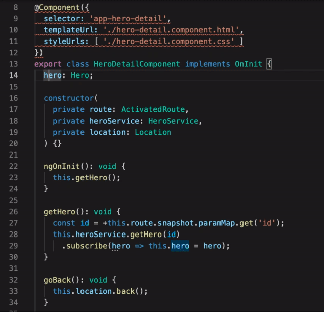The width and height of the screenshot is (324, 312).
Task: Click the templateUrl property name
Action: (x=68, y=30)
